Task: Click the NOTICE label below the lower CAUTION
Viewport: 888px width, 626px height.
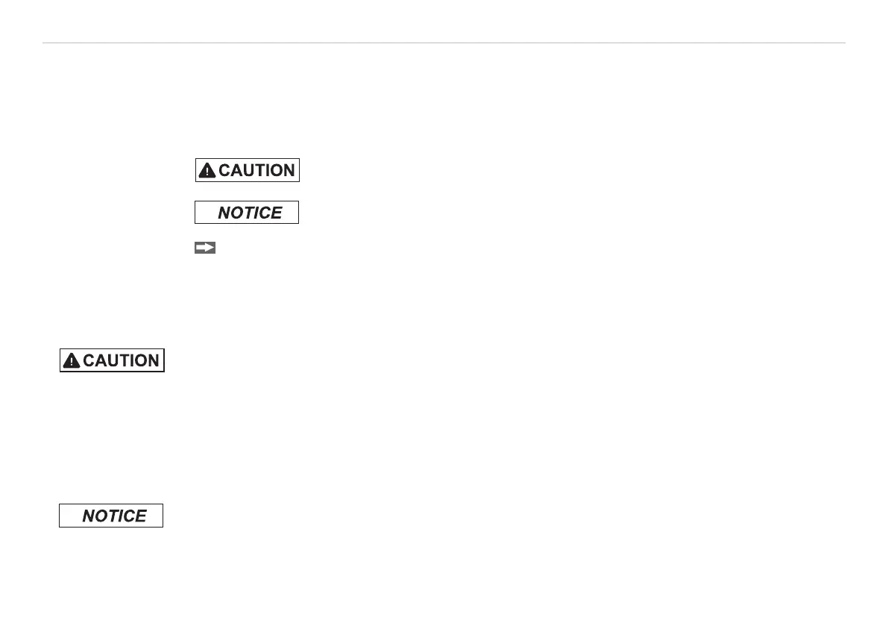Action: click(x=111, y=516)
